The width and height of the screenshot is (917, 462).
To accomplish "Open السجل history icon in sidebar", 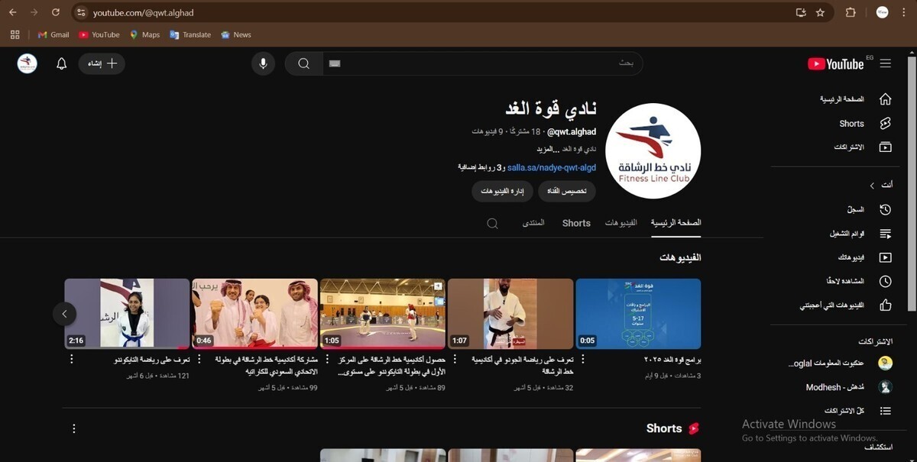I will (x=885, y=208).
